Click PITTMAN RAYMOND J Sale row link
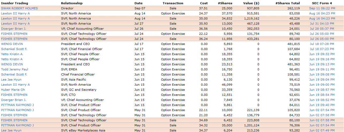 click(17, 125)
